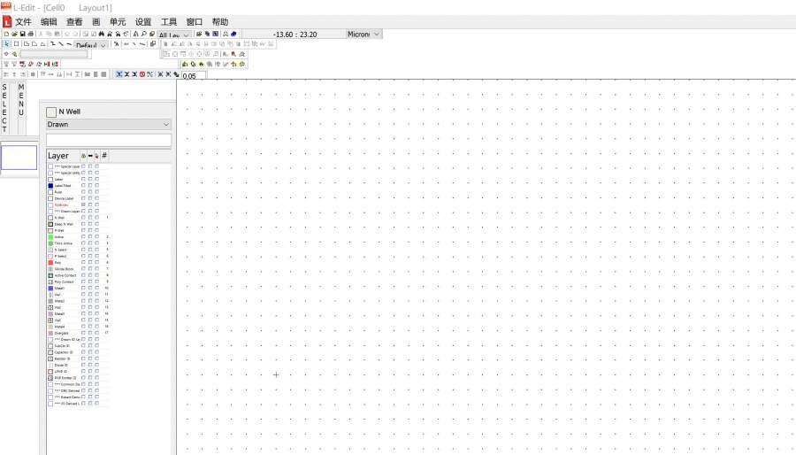The height and width of the screenshot is (455, 796).
Task: Click the New file toolbar icon
Action: [6, 34]
